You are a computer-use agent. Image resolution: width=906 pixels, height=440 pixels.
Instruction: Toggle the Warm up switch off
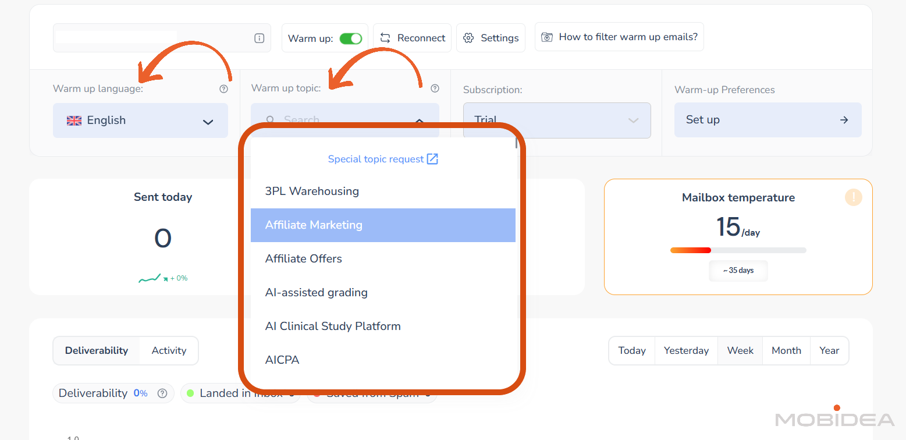[x=351, y=38]
